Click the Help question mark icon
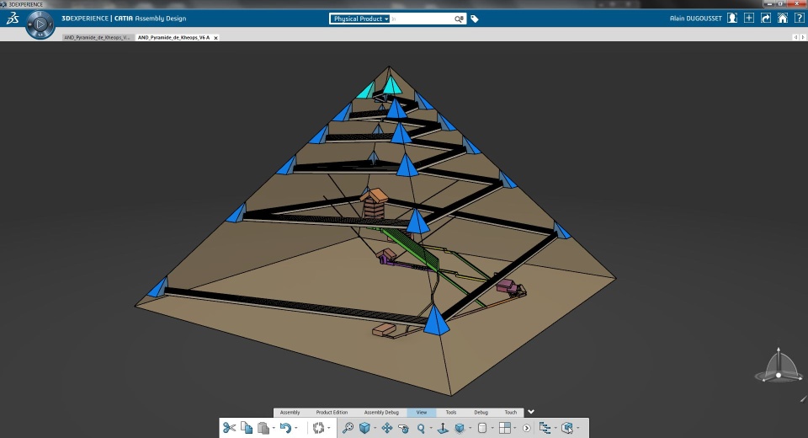This screenshot has height=438, width=808. pyautogui.click(x=800, y=18)
